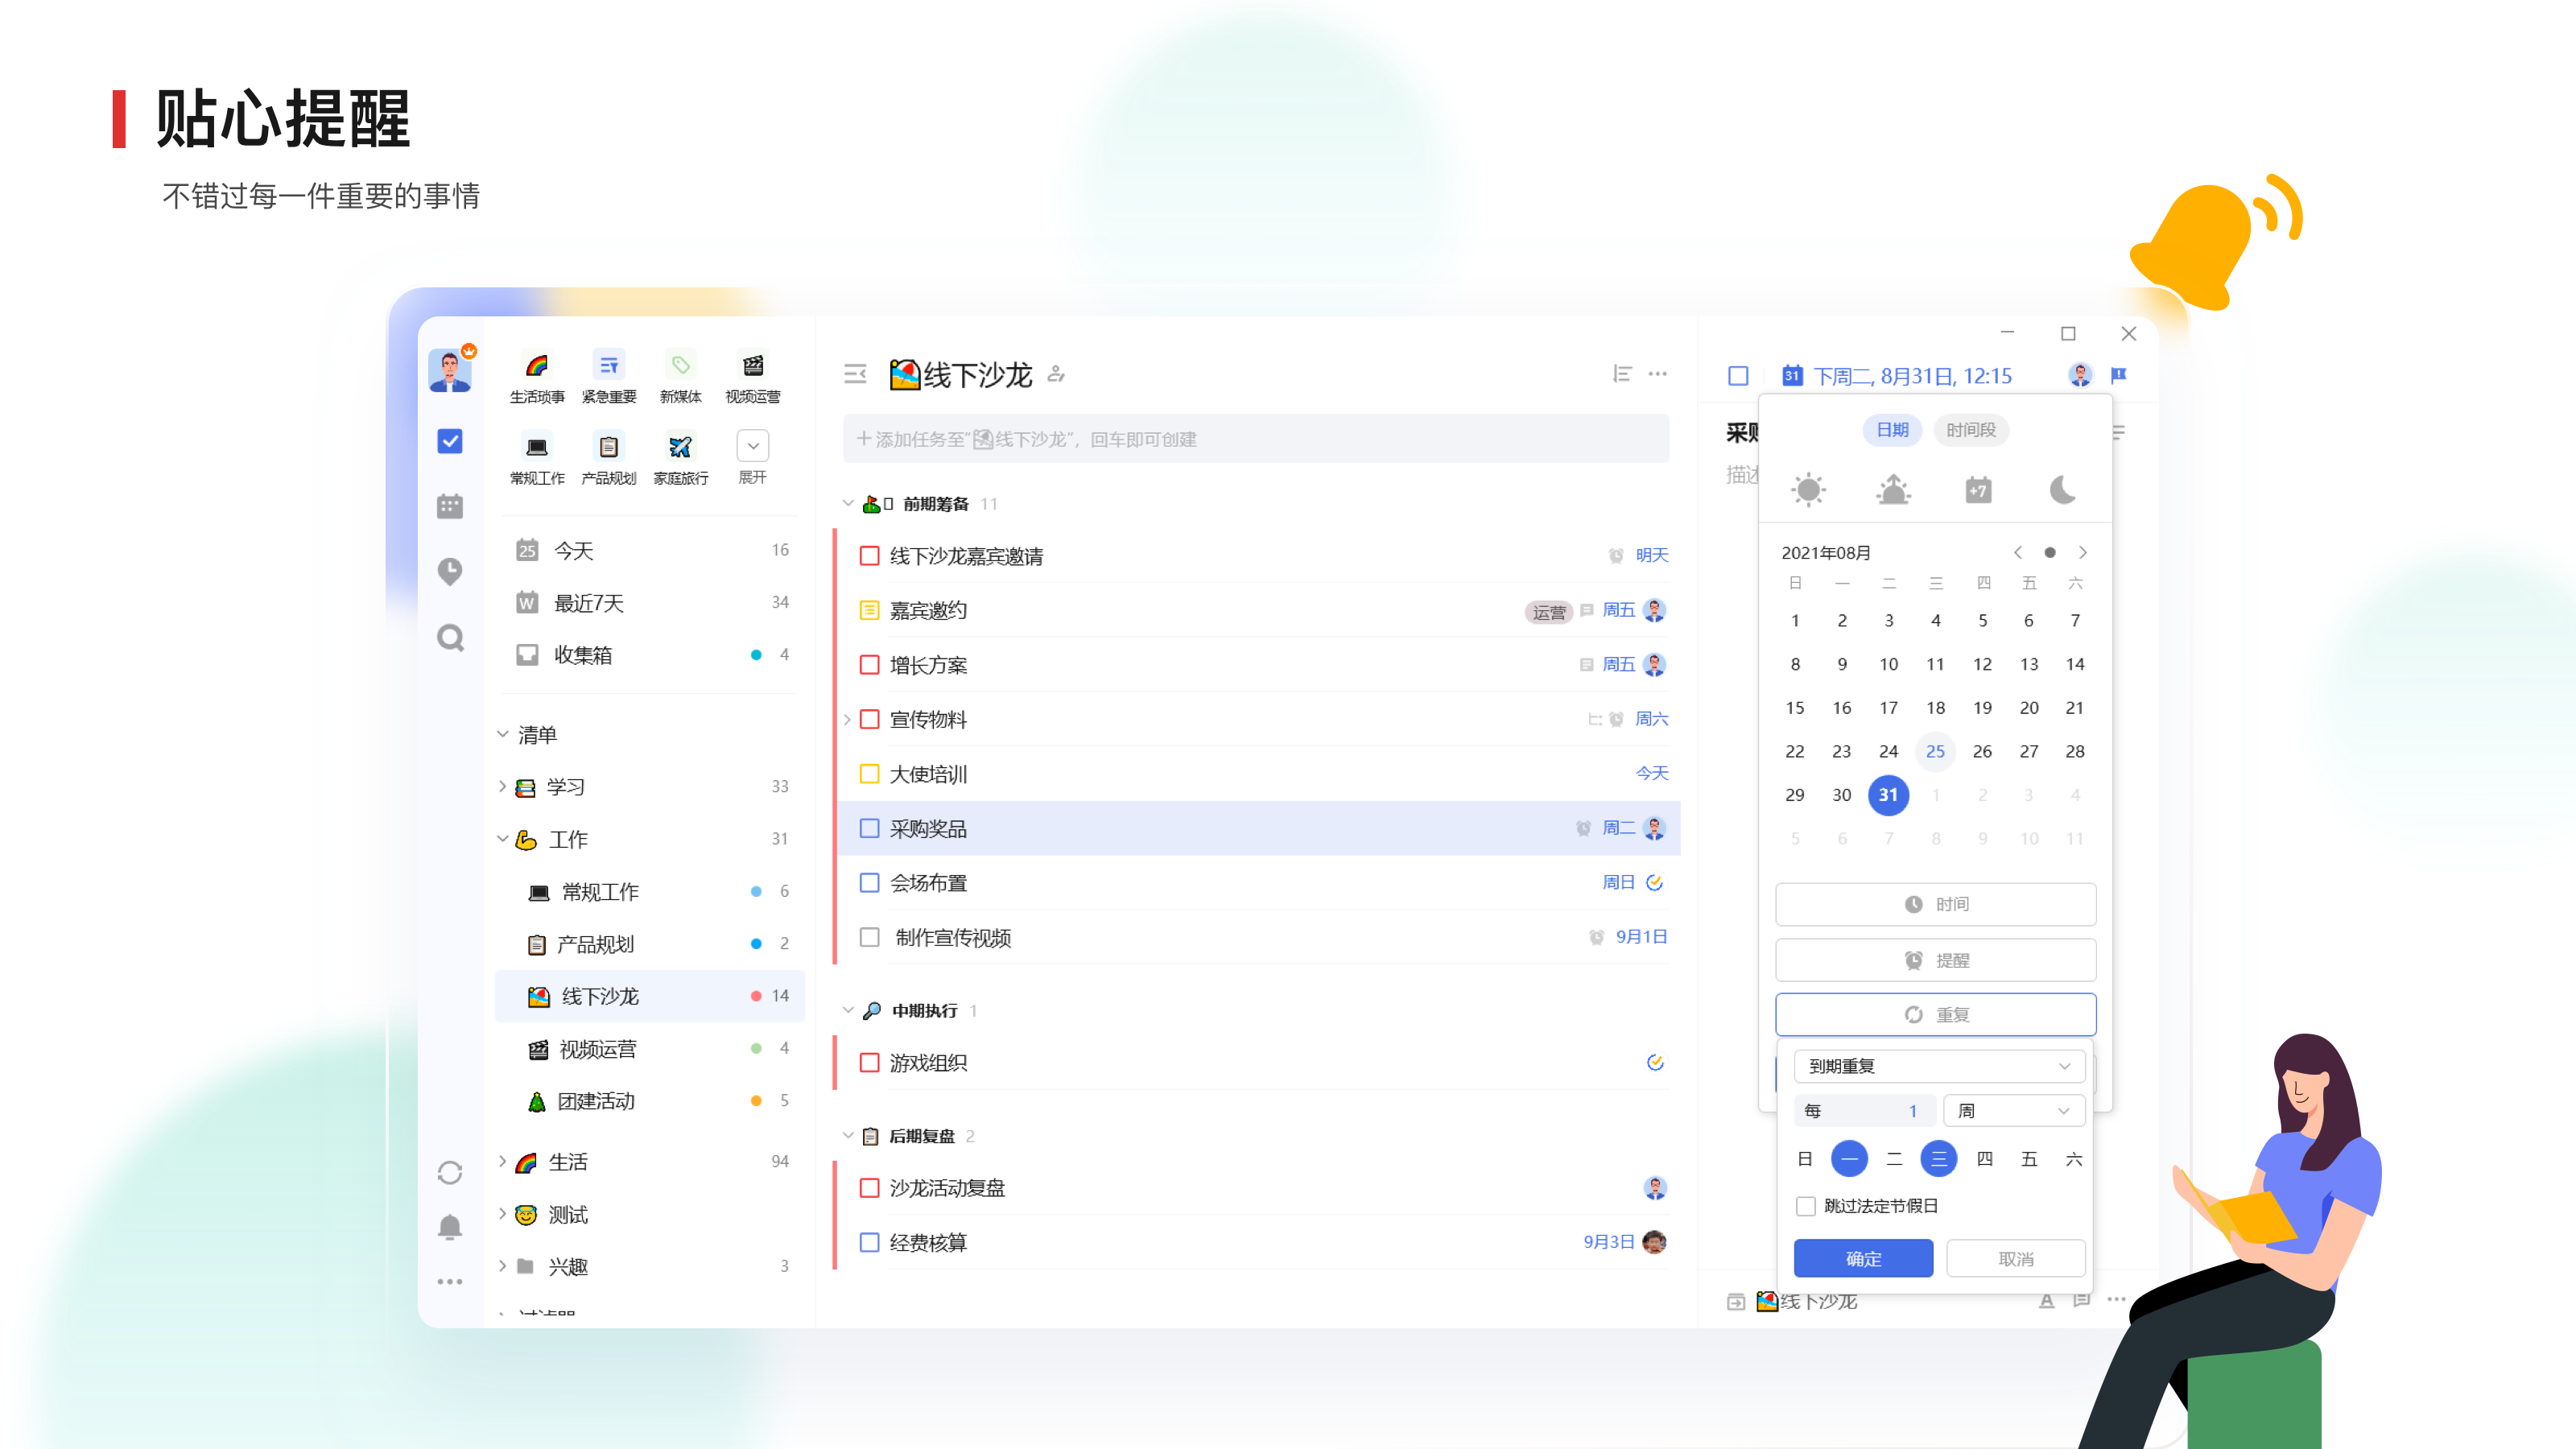Confirm repeat settings with 确定 button
Screen dimensions: 2576x1449
(1863, 1258)
